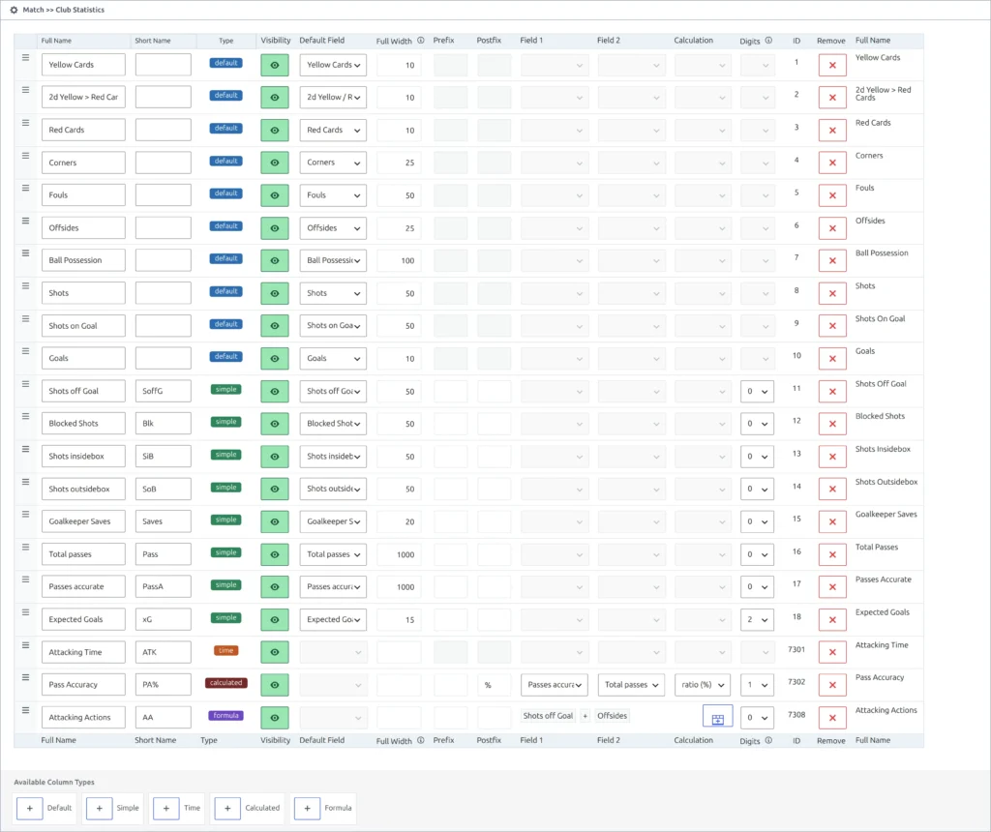Click the default badge on Offsides
Screen dimensions: 991x832
coord(225,226)
